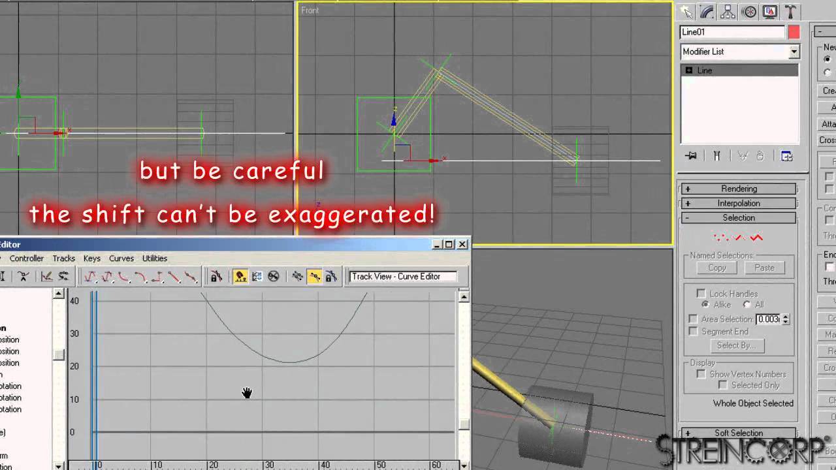Set tangents to Linear in Curve Editor
This screenshot has width=836, height=470.
(174, 277)
